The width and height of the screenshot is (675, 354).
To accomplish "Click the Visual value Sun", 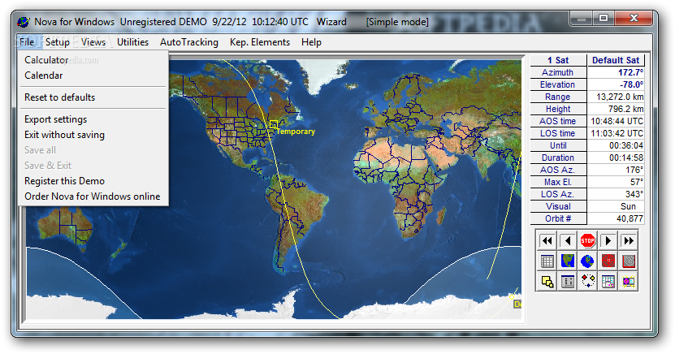I will click(x=616, y=206).
